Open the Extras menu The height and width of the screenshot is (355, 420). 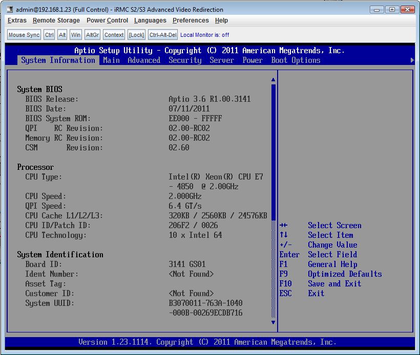17,20
